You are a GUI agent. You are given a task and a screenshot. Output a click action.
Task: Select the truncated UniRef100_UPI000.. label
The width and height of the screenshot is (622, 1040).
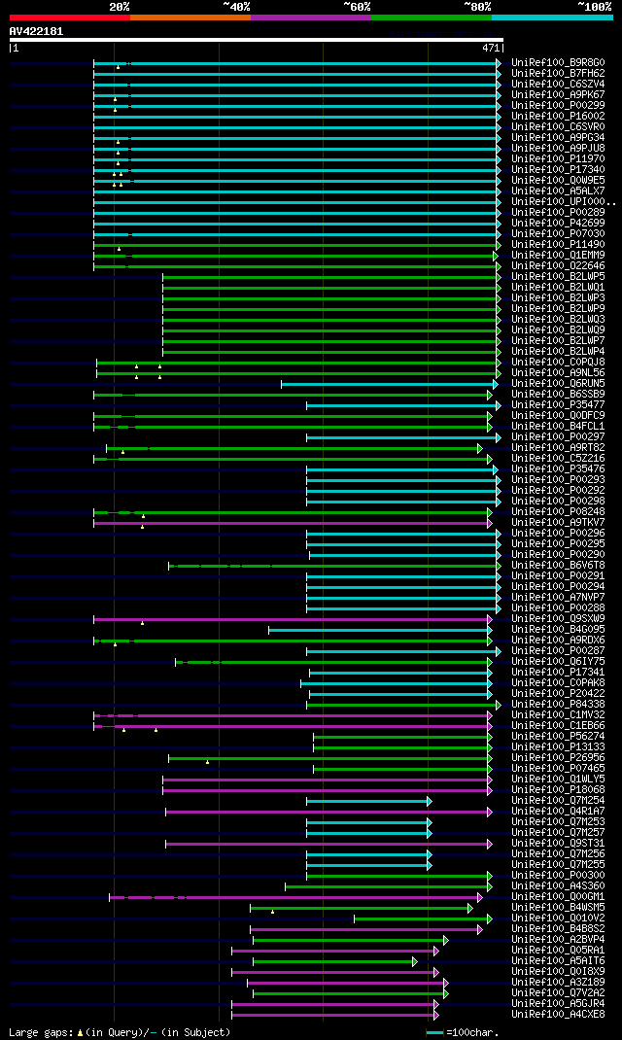click(x=563, y=201)
